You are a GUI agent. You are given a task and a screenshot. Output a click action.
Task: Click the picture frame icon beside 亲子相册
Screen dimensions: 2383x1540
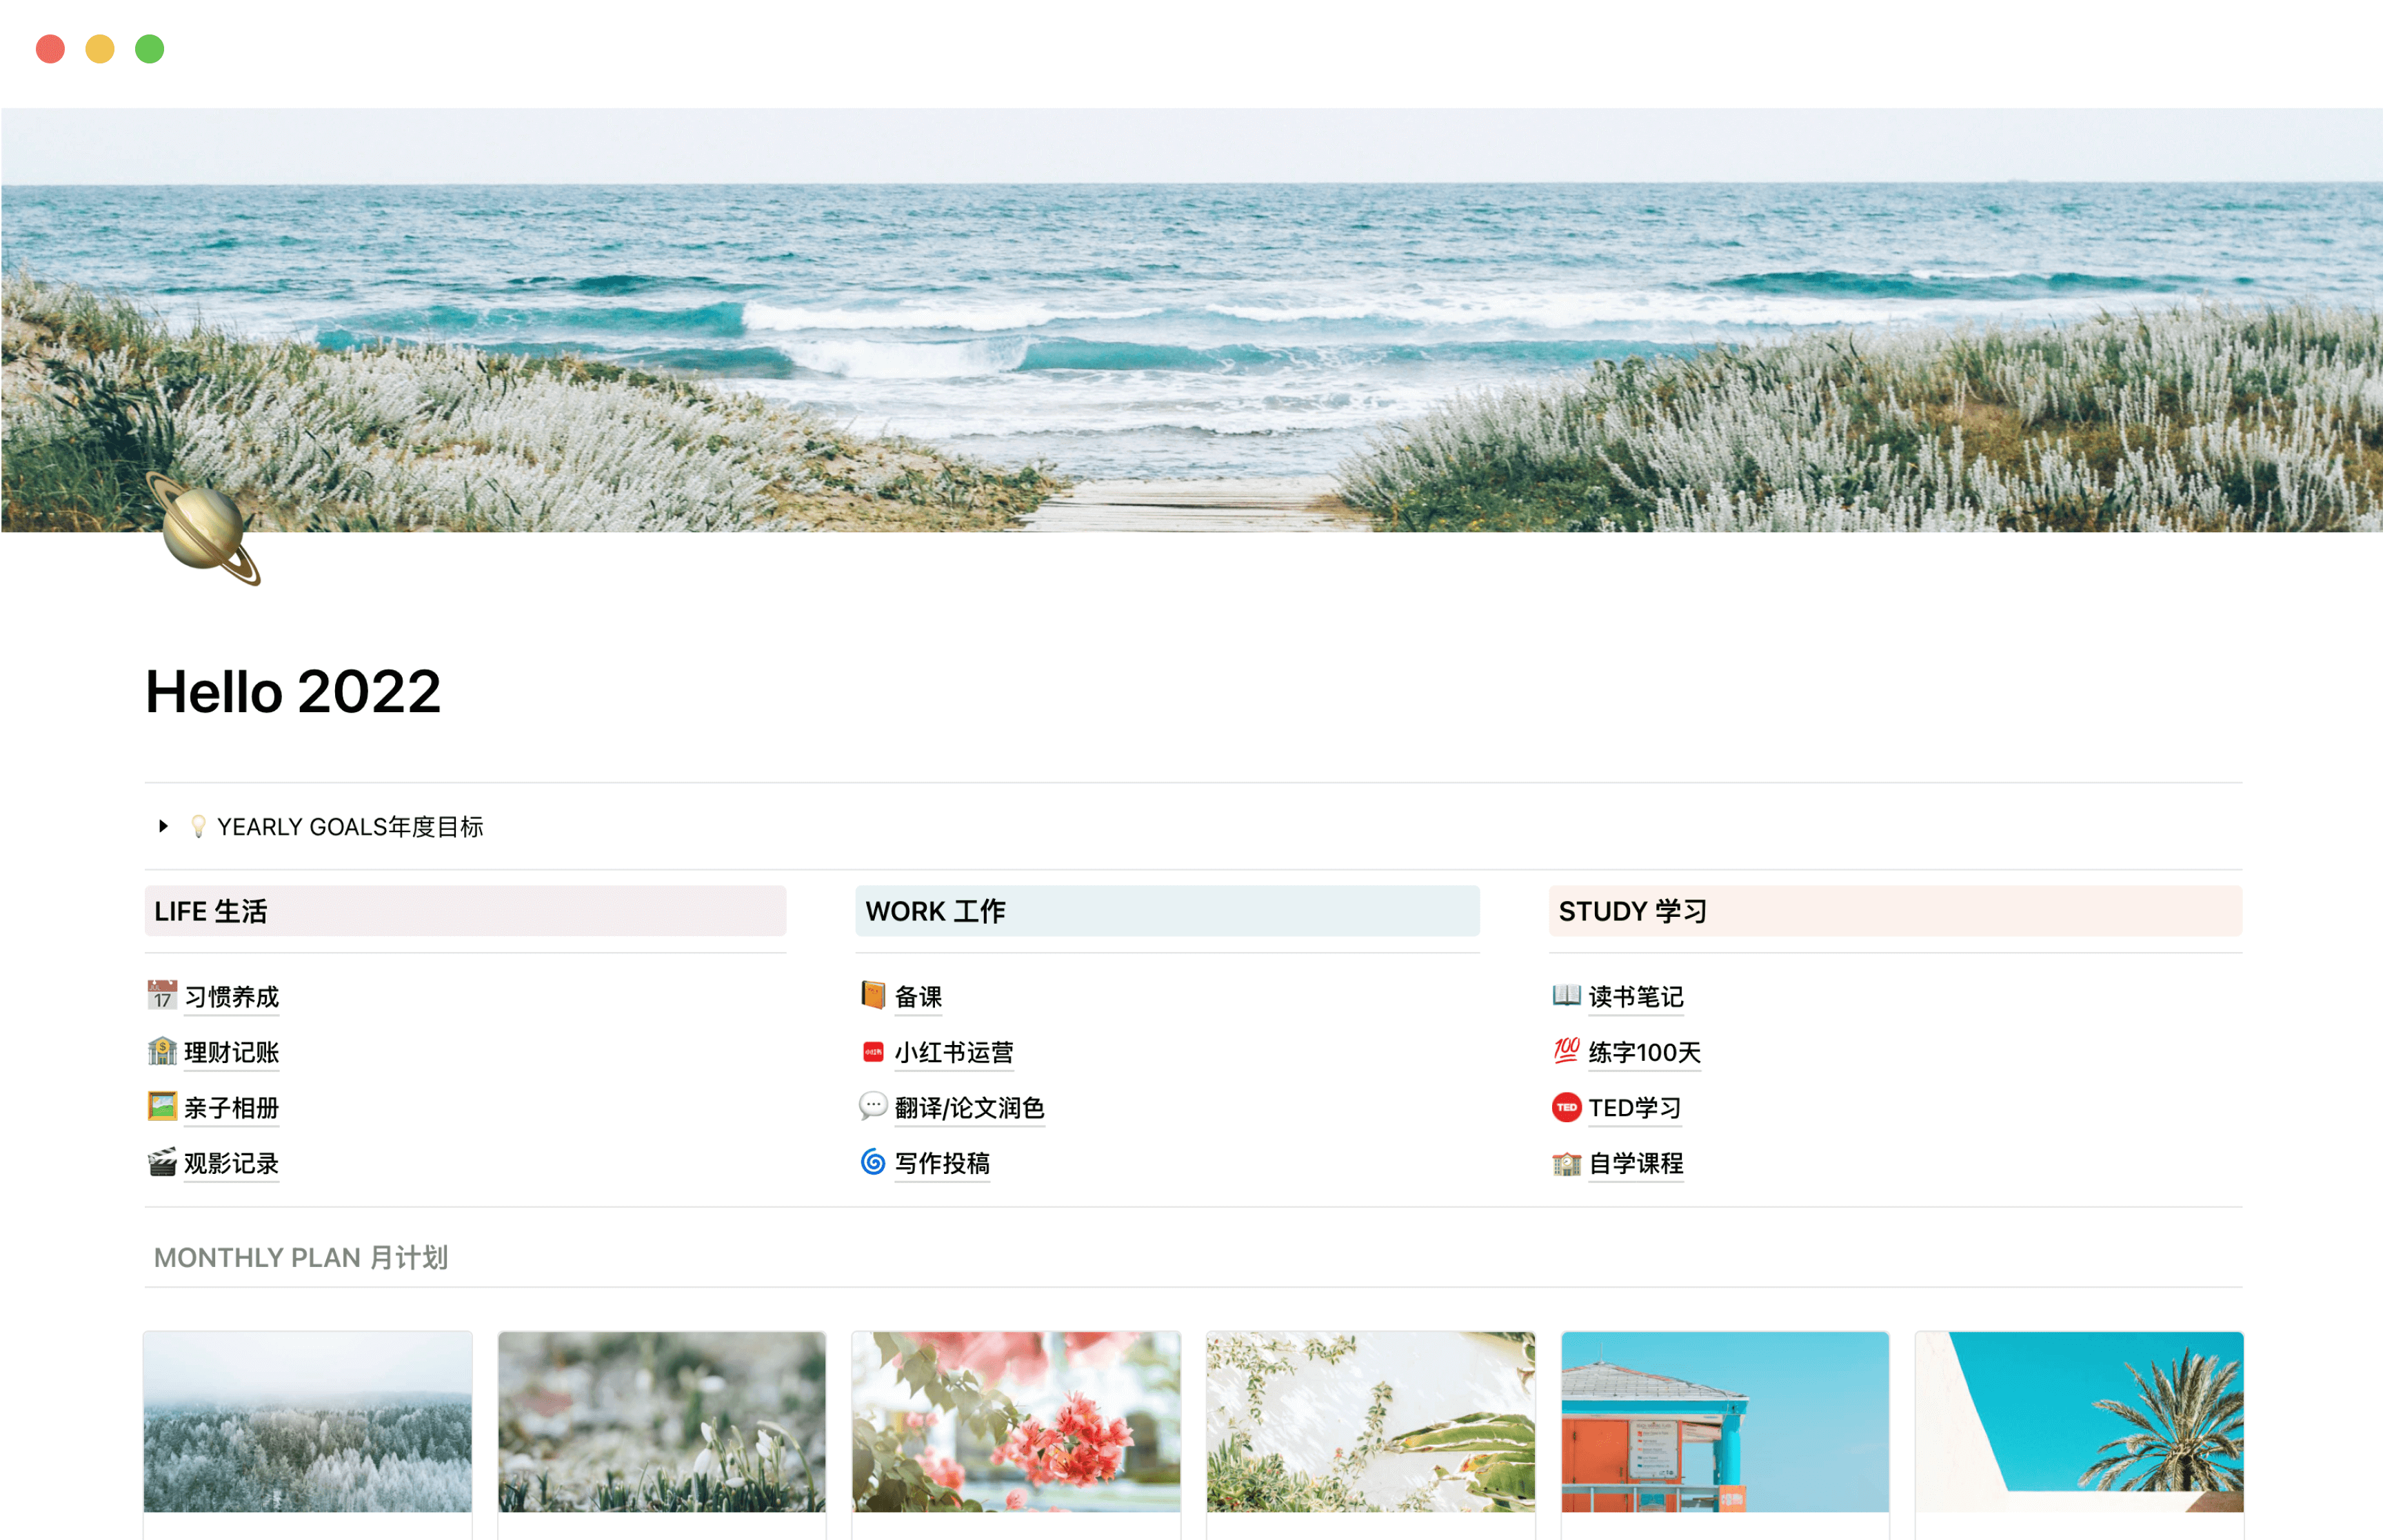point(162,1107)
